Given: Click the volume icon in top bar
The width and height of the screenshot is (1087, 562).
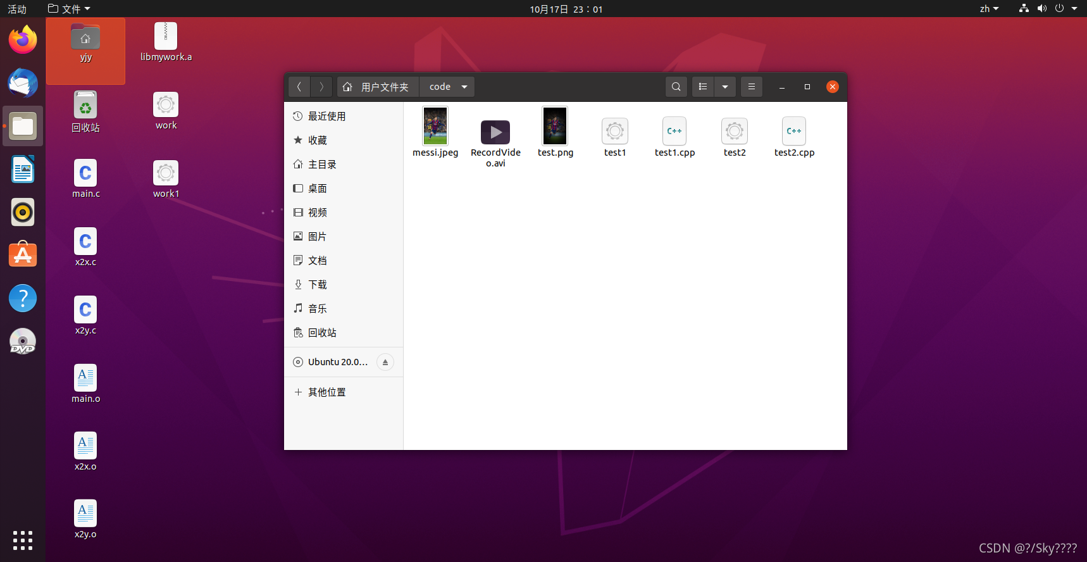Looking at the screenshot, I should coord(1041,8).
